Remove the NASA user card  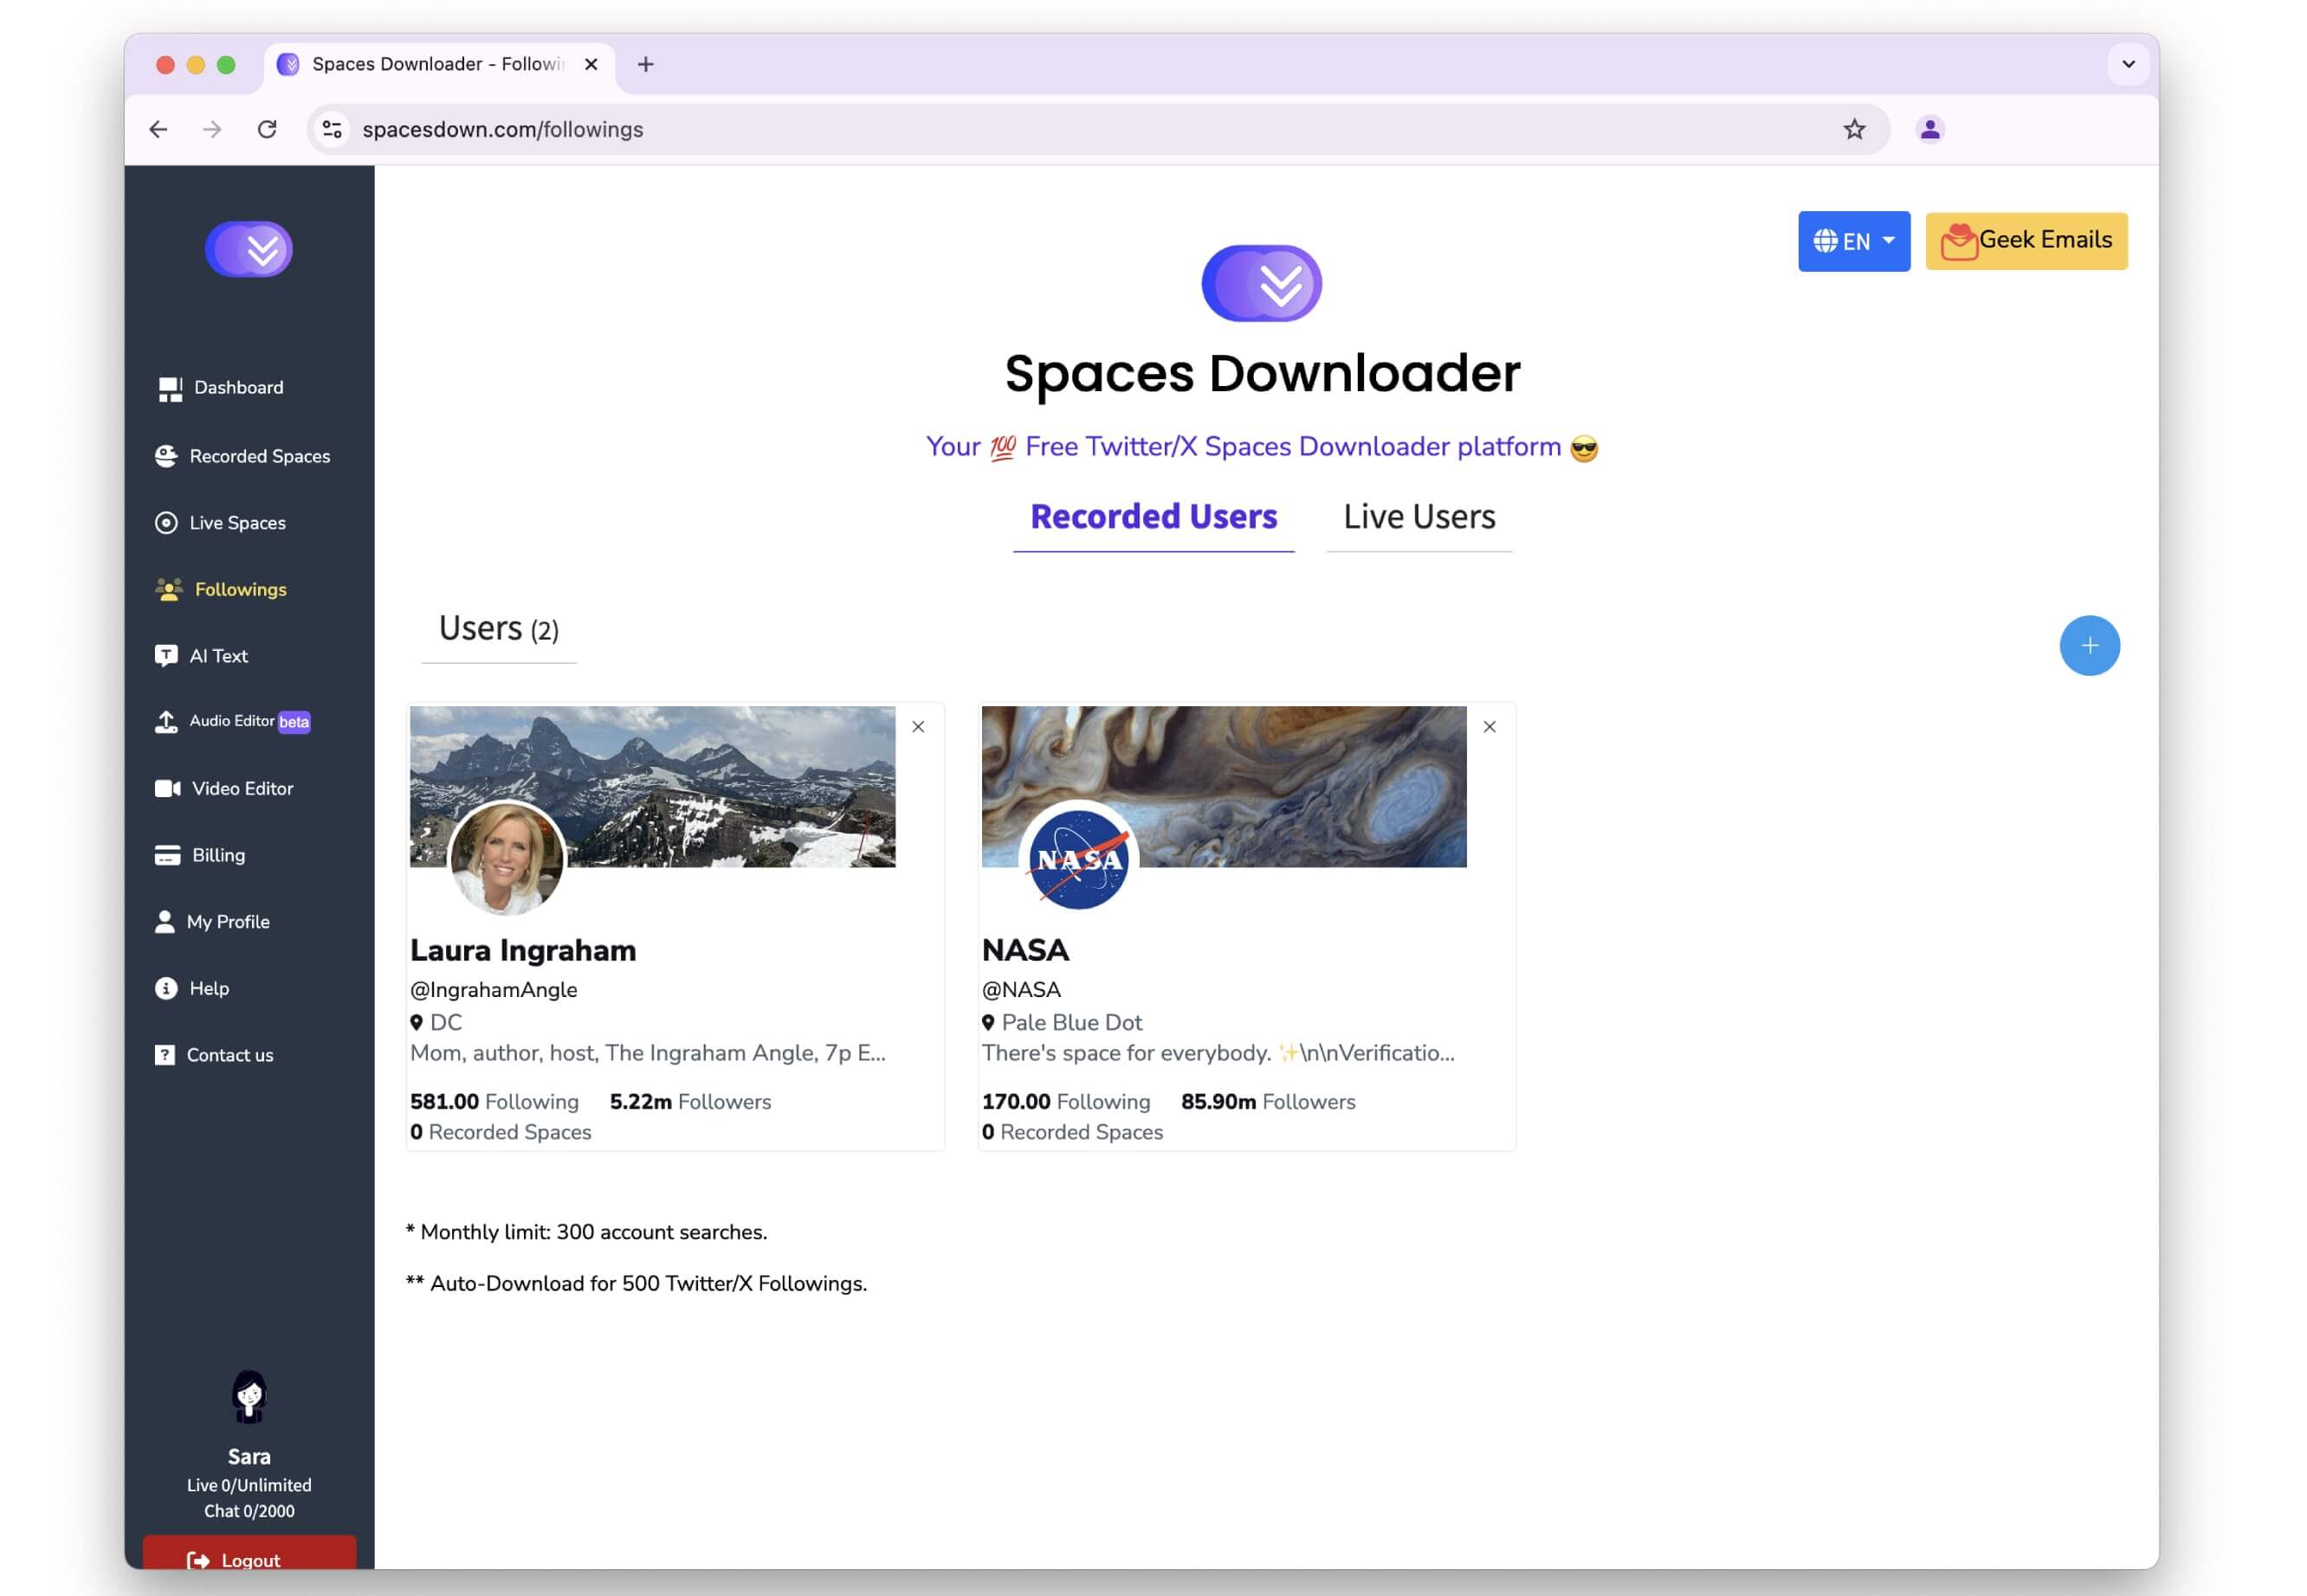[1489, 726]
